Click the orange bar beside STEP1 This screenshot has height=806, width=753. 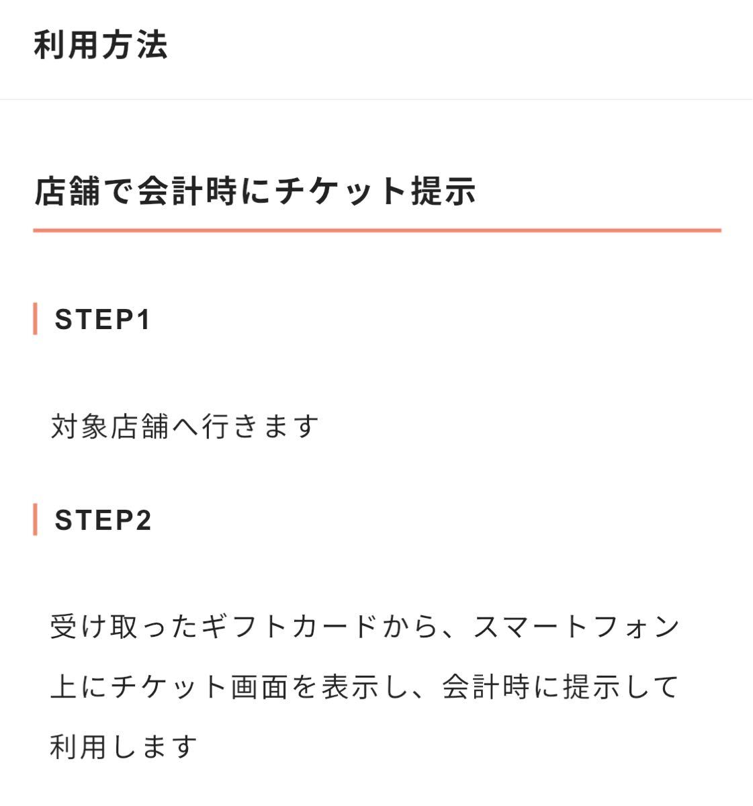tap(35, 319)
